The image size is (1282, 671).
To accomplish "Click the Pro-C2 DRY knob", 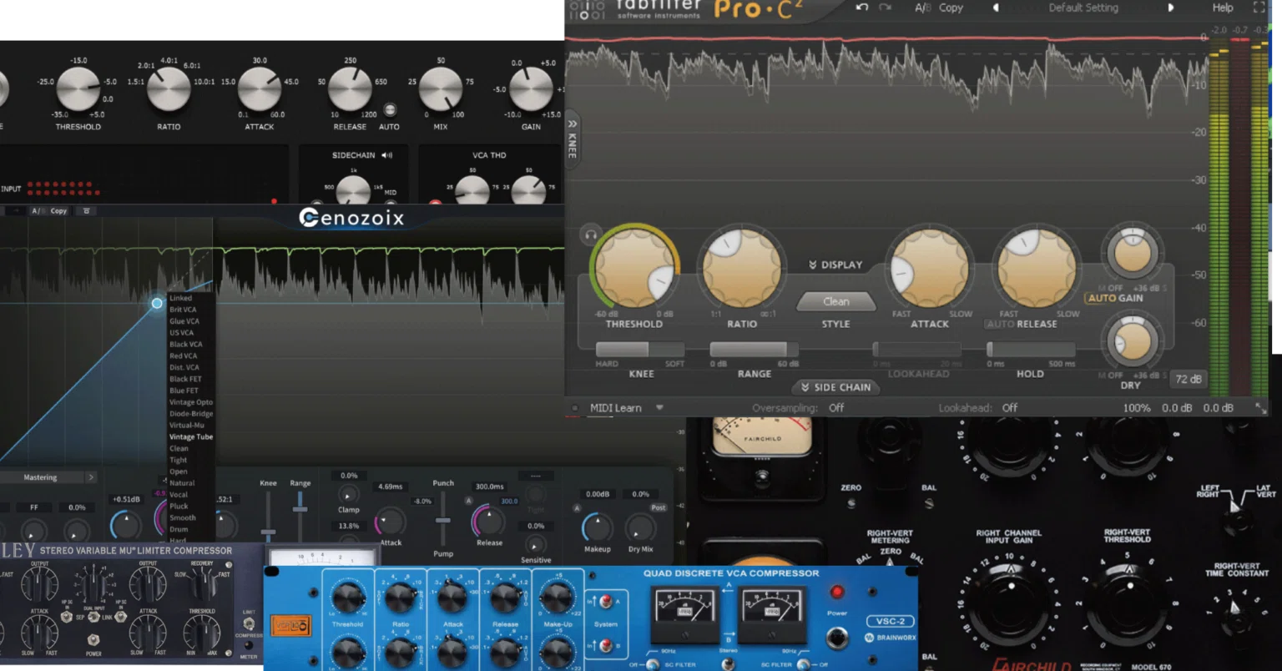I will click(1132, 343).
